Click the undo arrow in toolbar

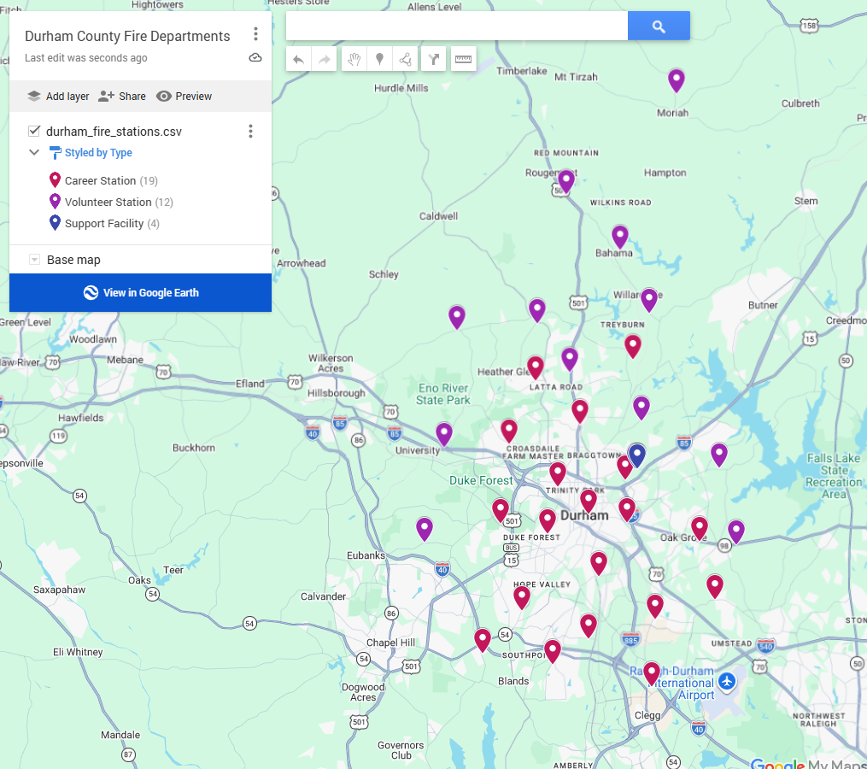pyautogui.click(x=299, y=59)
